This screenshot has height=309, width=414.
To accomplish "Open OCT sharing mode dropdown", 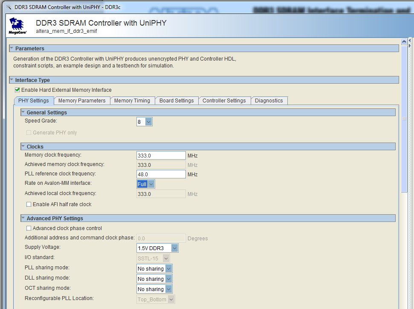I will click(x=154, y=289).
